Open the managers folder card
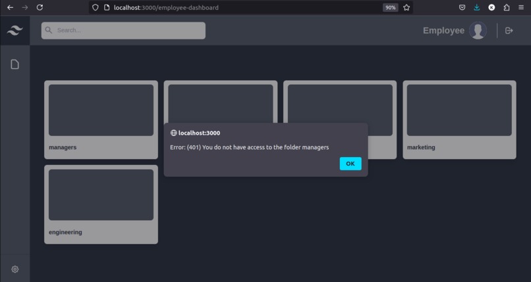Image resolution: width=531 pixels, height=282 pixels. point(101,120)
